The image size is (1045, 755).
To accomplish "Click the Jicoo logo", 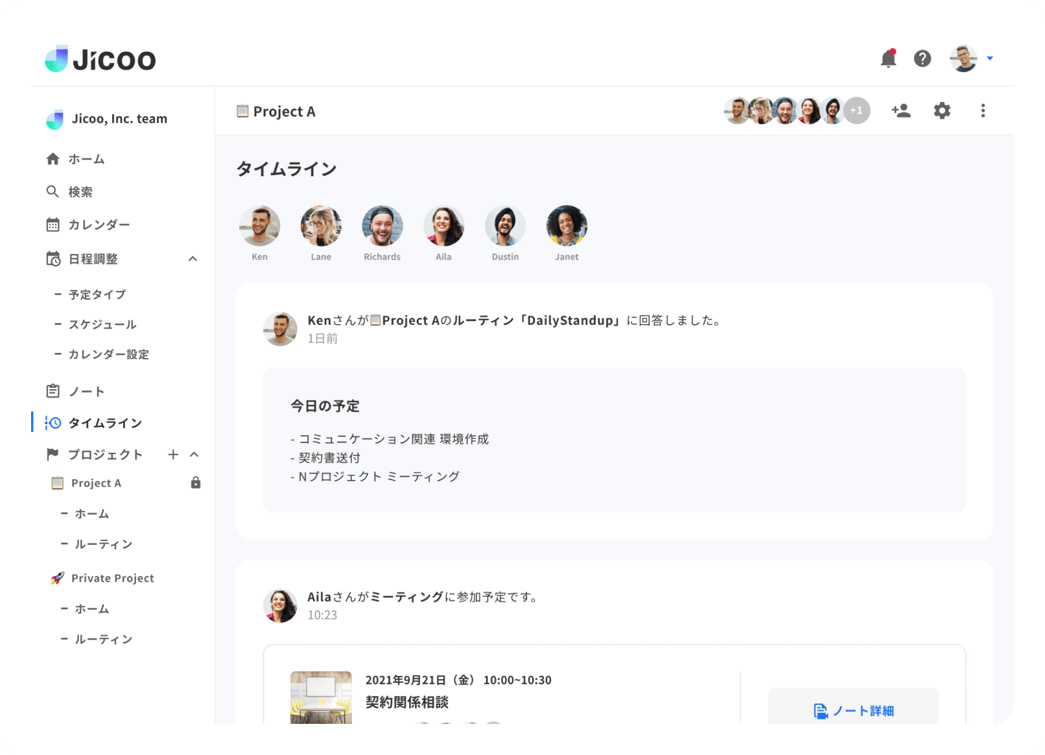I will pos(100,58).
